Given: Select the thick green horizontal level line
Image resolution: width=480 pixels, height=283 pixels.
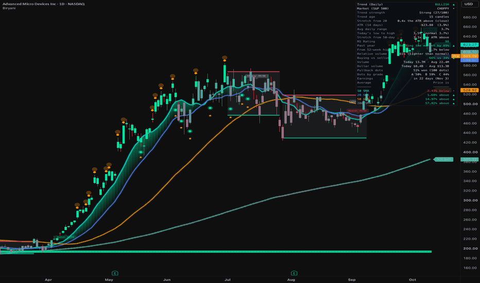Looking at the screenshot, I should click(x=216, y=252).
